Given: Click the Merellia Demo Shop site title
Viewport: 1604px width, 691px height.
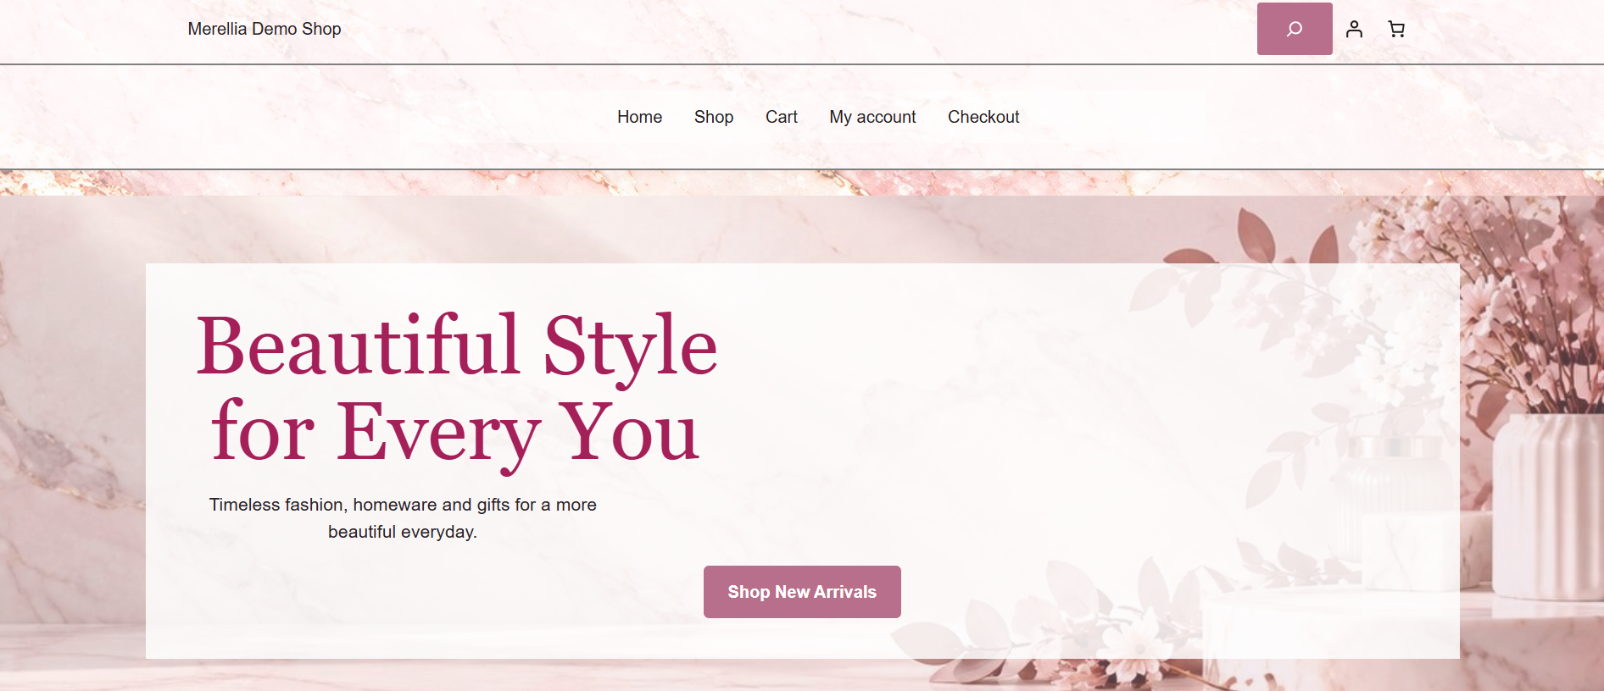Looking at the screenshot, I should [x=265, y=29].
